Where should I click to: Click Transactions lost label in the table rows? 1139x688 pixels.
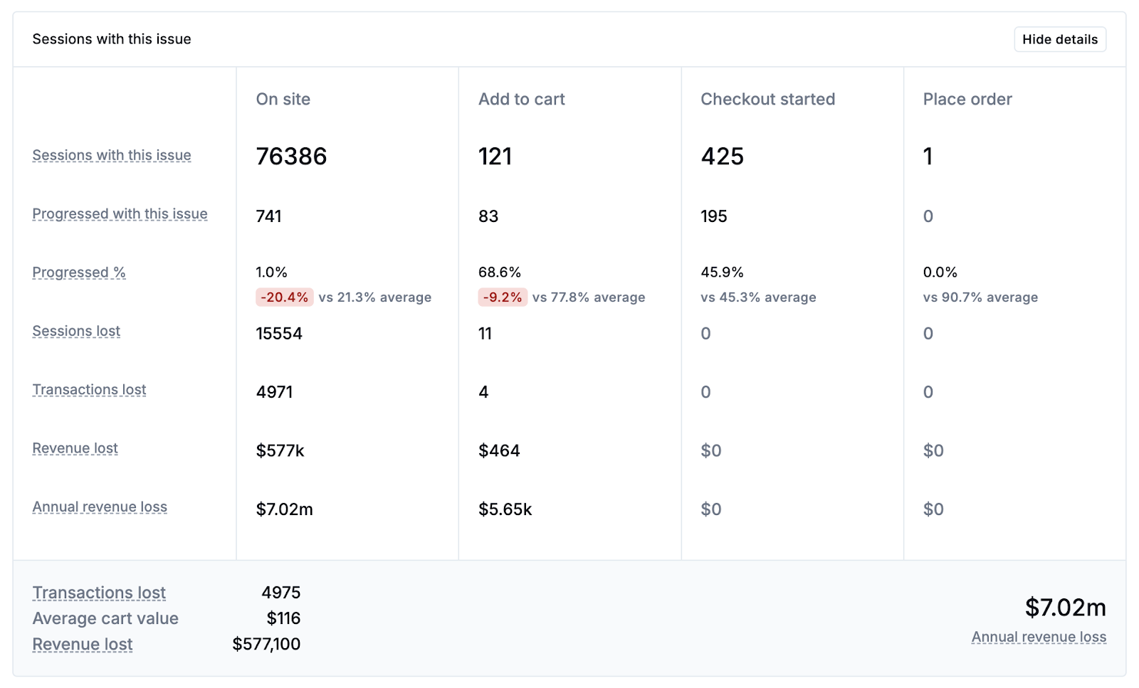click(x=89, y=390)
